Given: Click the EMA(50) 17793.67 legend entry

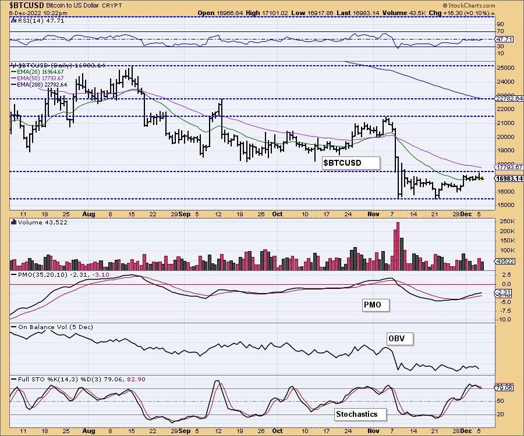Looking at the screenshot, I should 40,78.
